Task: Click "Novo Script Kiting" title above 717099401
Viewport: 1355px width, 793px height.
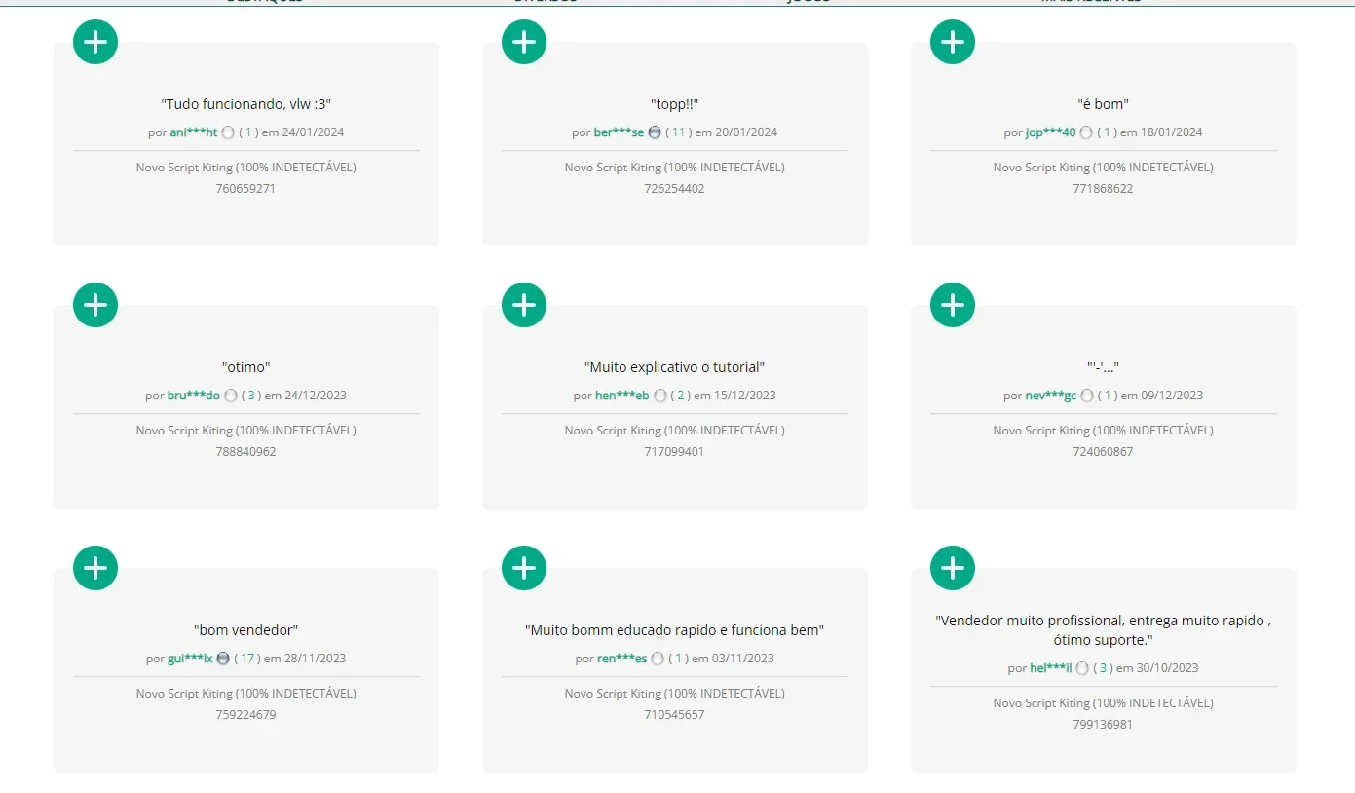Action: 674,431
